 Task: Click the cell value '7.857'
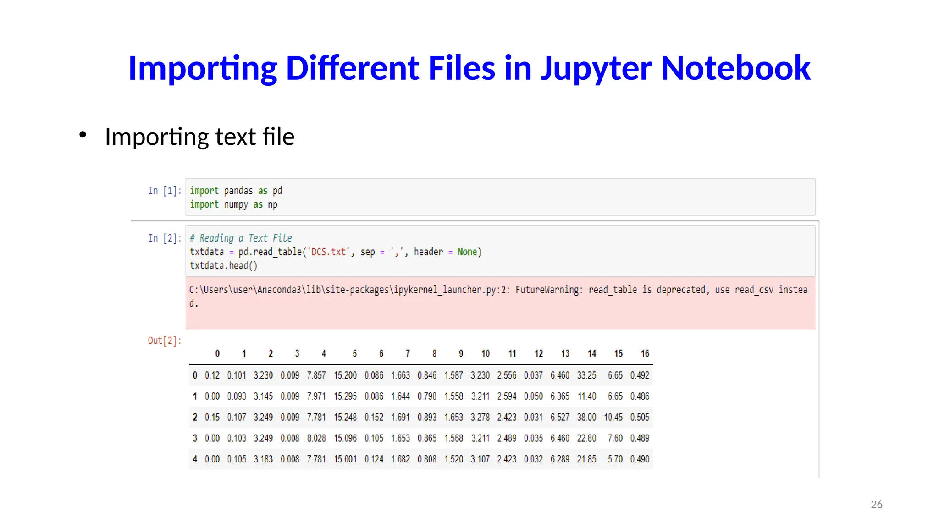pyautogui.click(x=316, y=375)
